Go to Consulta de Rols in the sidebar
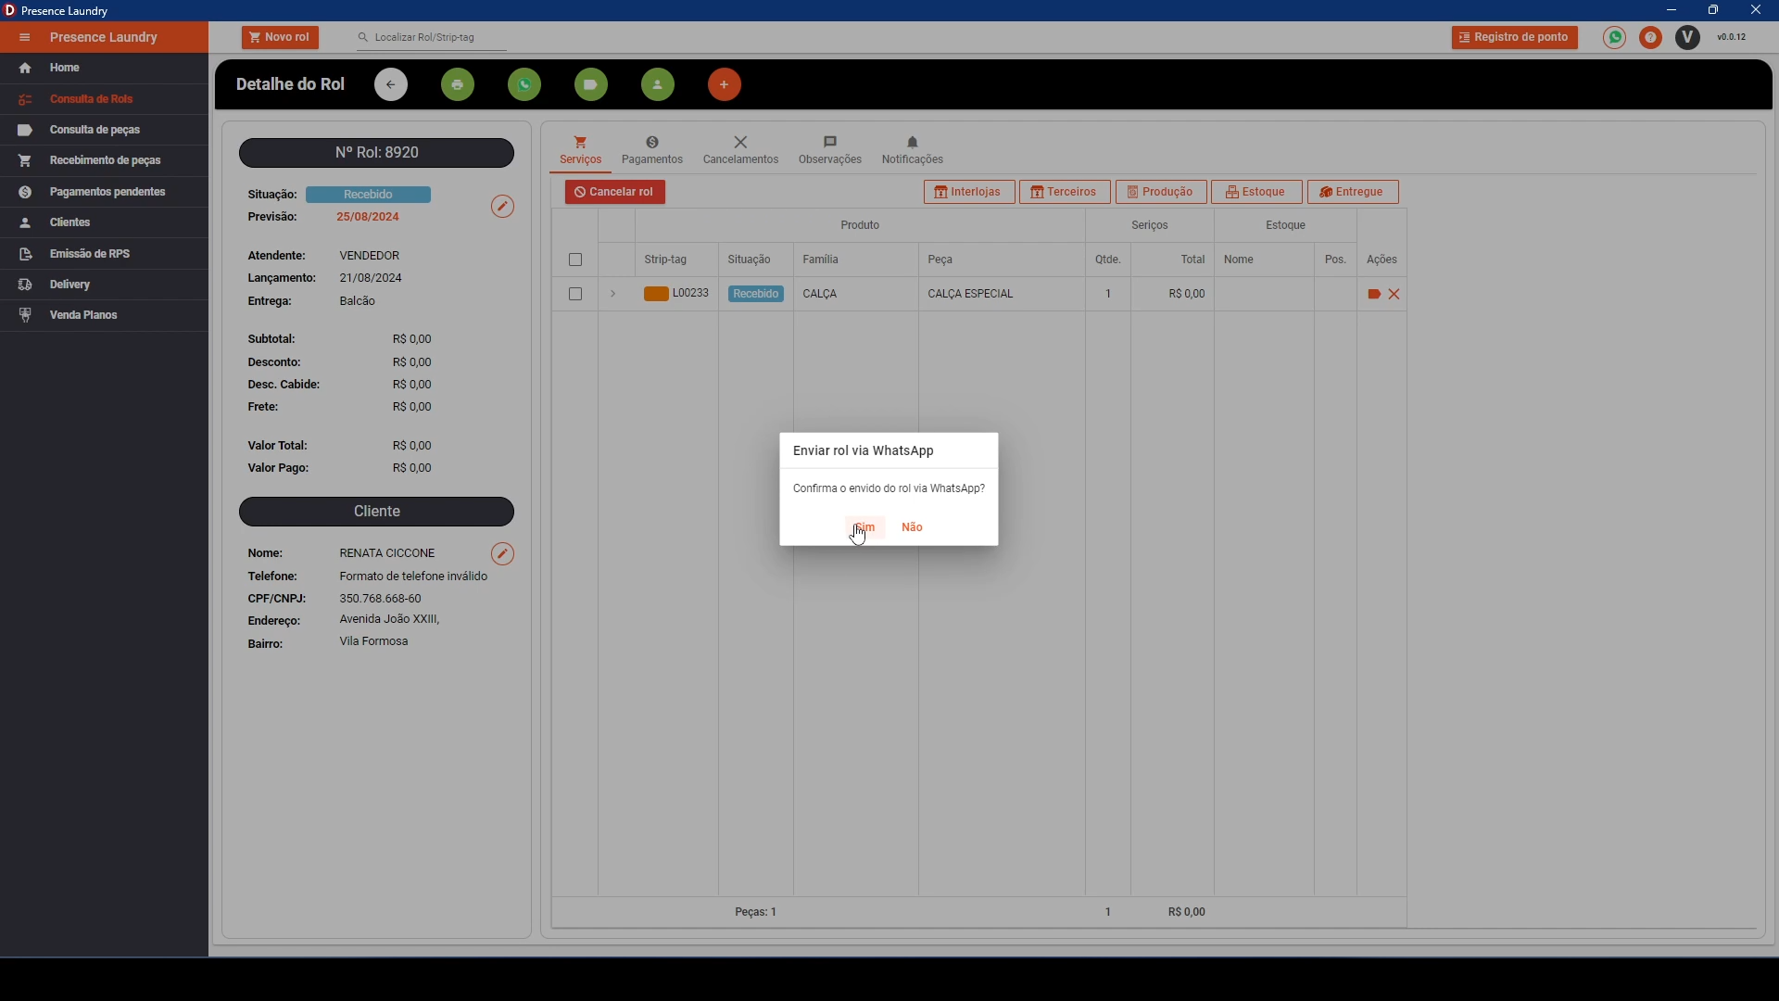 coord(104,99)
